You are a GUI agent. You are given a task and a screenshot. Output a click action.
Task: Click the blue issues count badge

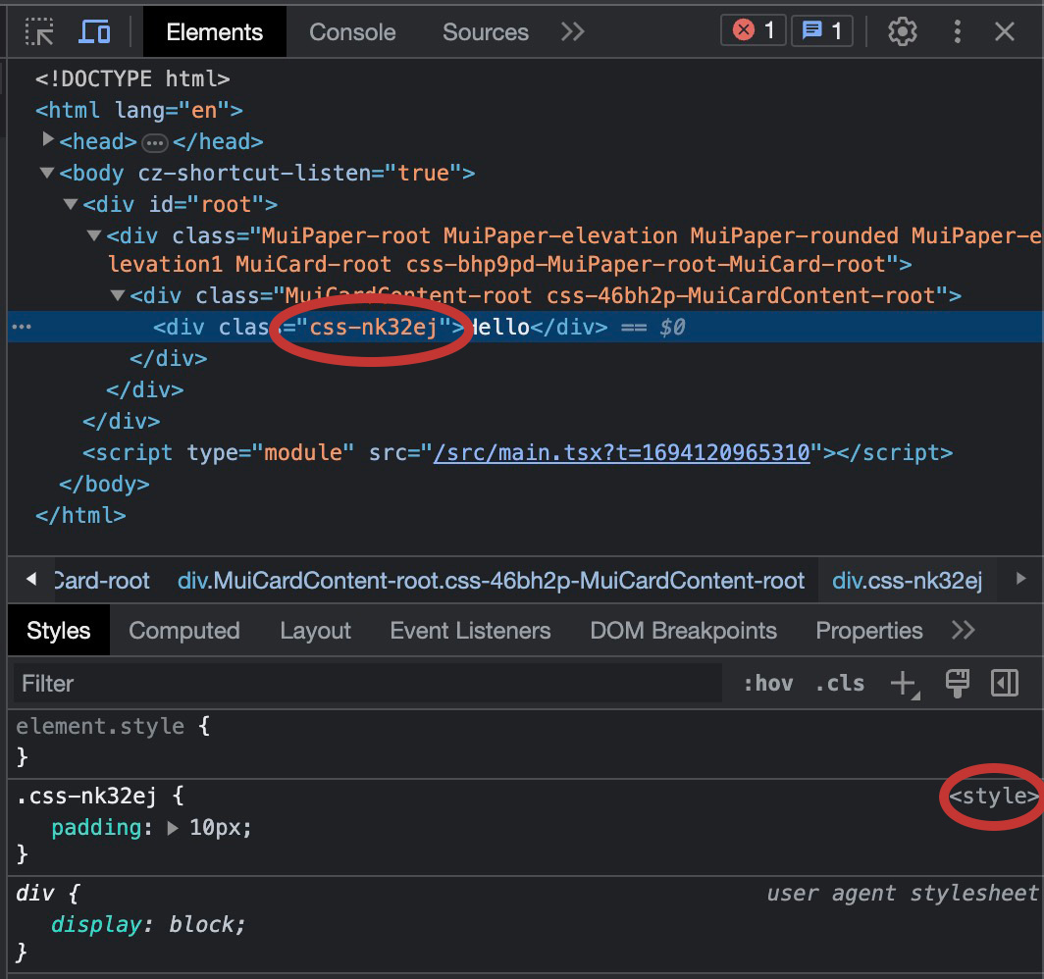coord(822,30)
